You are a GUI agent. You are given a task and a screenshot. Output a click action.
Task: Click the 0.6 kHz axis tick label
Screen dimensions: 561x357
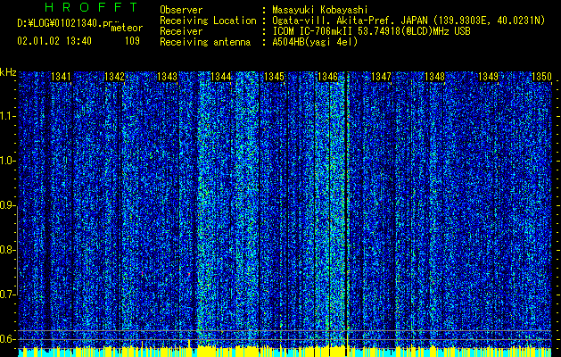click(x=7, y=339)
